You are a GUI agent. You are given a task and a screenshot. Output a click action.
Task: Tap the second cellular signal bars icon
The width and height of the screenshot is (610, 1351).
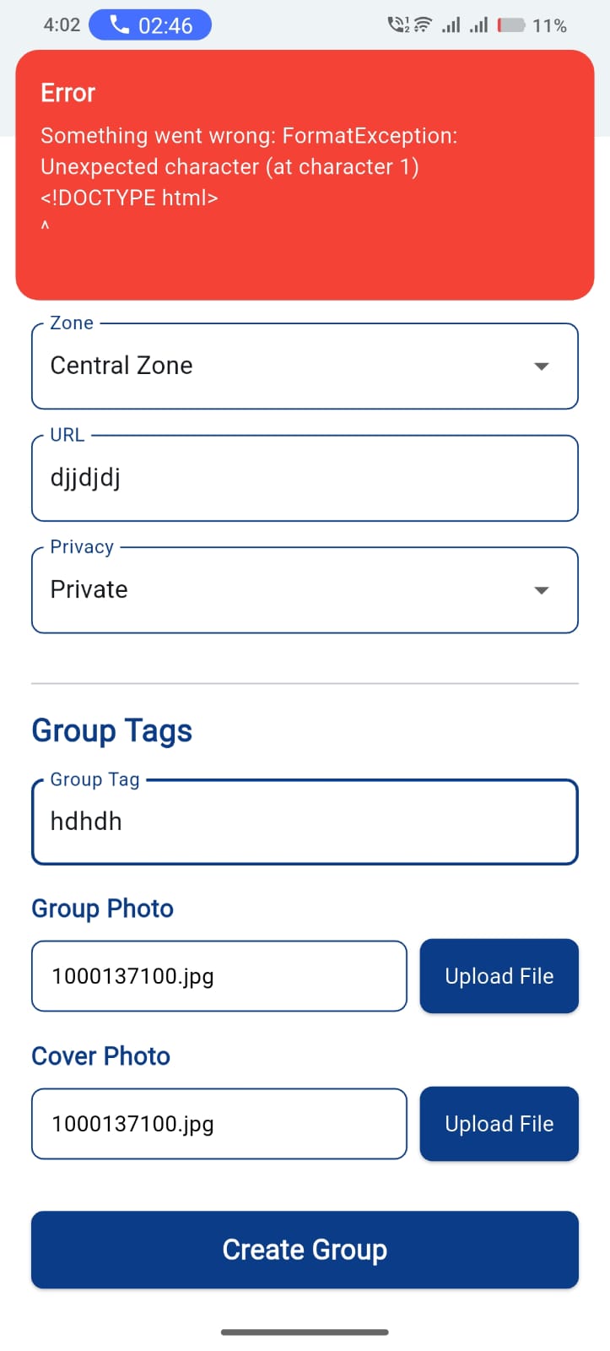[x=478, y=25]
